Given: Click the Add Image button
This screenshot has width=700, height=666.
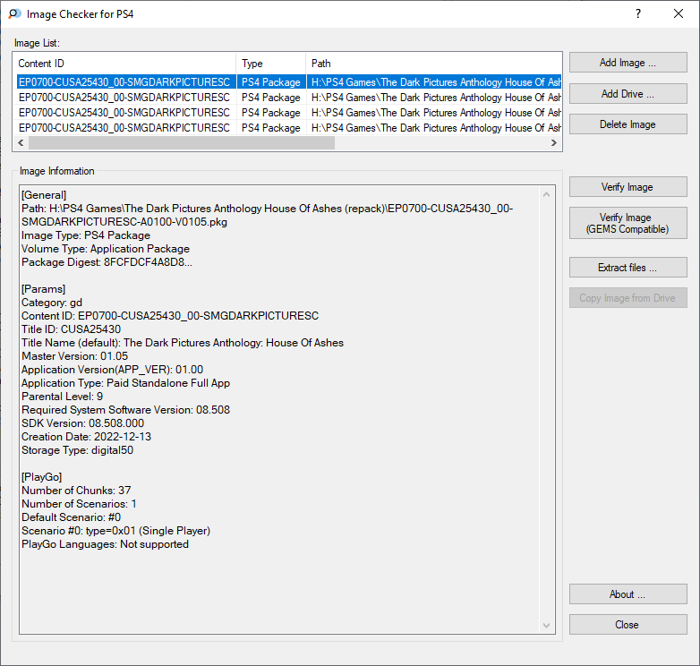Looking at the screenshot, I should click(x=627, y=63).
